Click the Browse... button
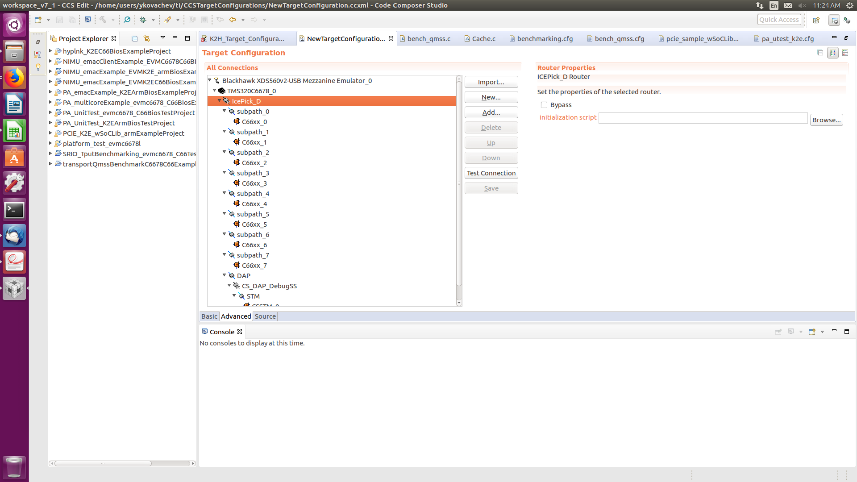Image resolution: width=857 pixels, height=482 pixels. [x=826, y=120]
